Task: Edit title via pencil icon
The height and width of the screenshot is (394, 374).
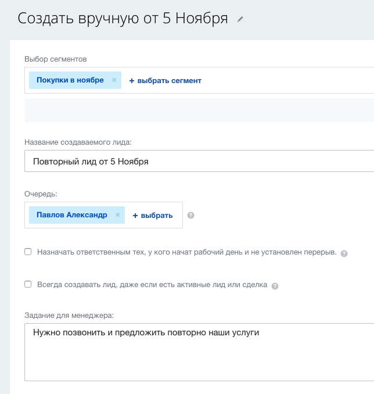Action: coord(240,19)
